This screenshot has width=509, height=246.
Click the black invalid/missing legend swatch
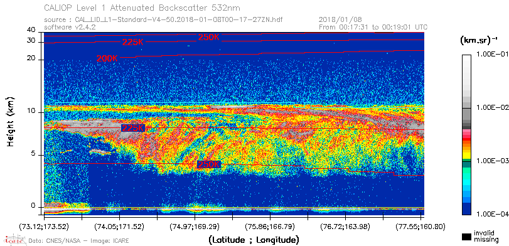(466, 237)
